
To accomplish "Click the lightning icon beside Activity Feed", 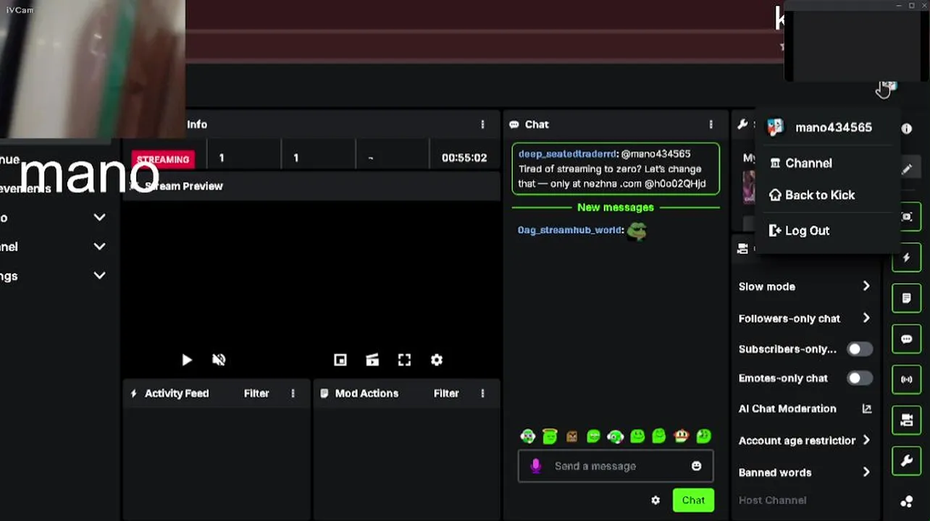I will pyautogui.click(x=133, y=394).
